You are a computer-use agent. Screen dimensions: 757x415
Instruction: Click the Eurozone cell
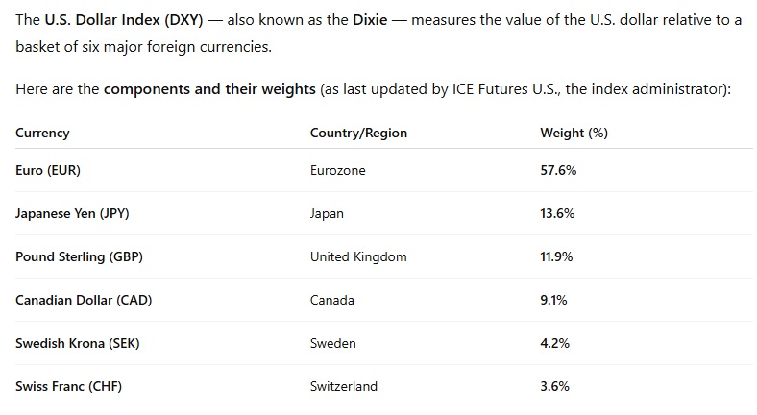pos(338,170)
